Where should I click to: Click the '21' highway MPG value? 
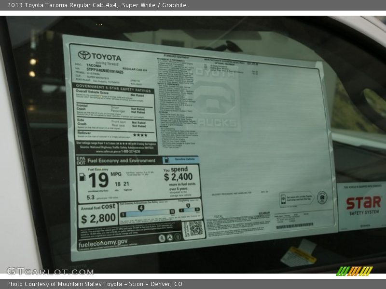click(x=126, y=184)
